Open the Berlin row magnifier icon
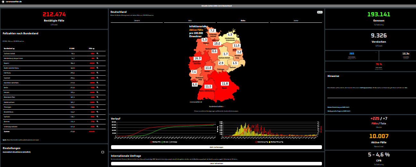The height and width of the screenshot is (167, 416). coord(97,88)
